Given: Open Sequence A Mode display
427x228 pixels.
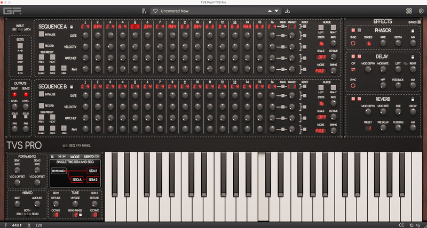Looking at the screenshot, I should [x=321, y=71].
